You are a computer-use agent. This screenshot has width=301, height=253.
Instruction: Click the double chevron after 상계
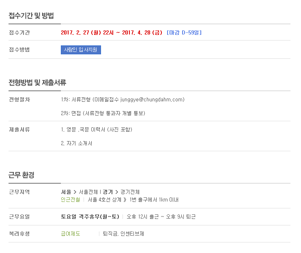coord(125,200)
